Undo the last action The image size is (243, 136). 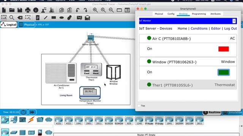click(77, 10)
